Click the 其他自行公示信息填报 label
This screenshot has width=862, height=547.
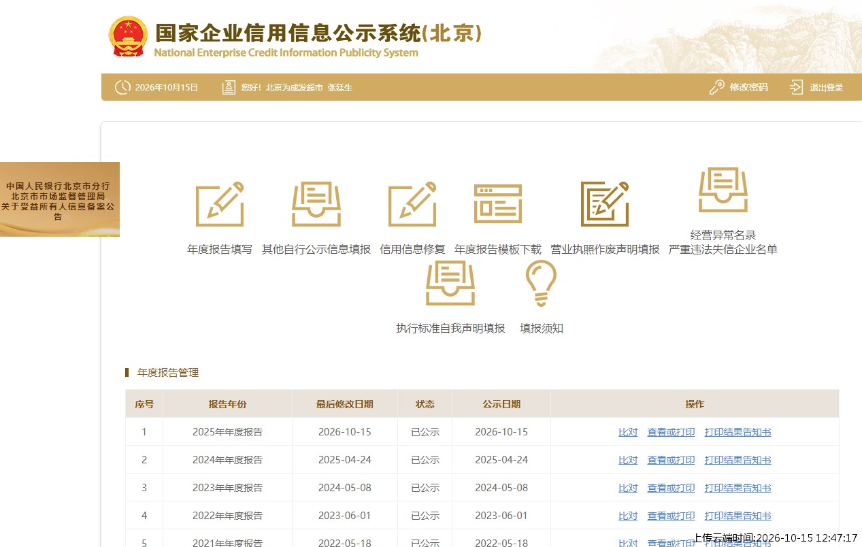click(316, 250)
